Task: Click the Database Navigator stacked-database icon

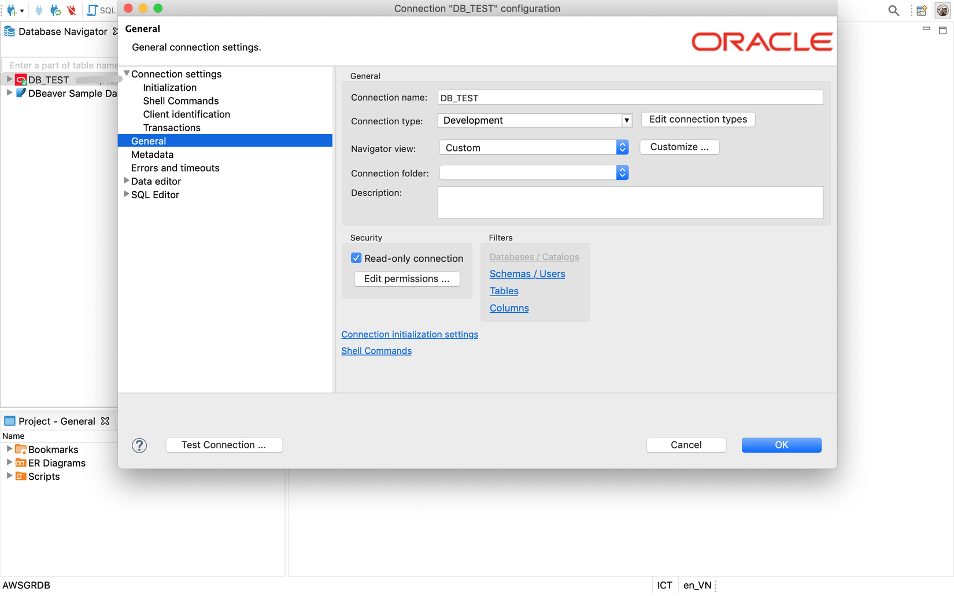Action: coord(10,31)
